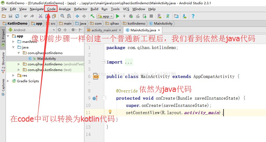Viewport: 266px width, 142px height.
Task: Open the Project Structure icon
Action: tap(176, 16)
